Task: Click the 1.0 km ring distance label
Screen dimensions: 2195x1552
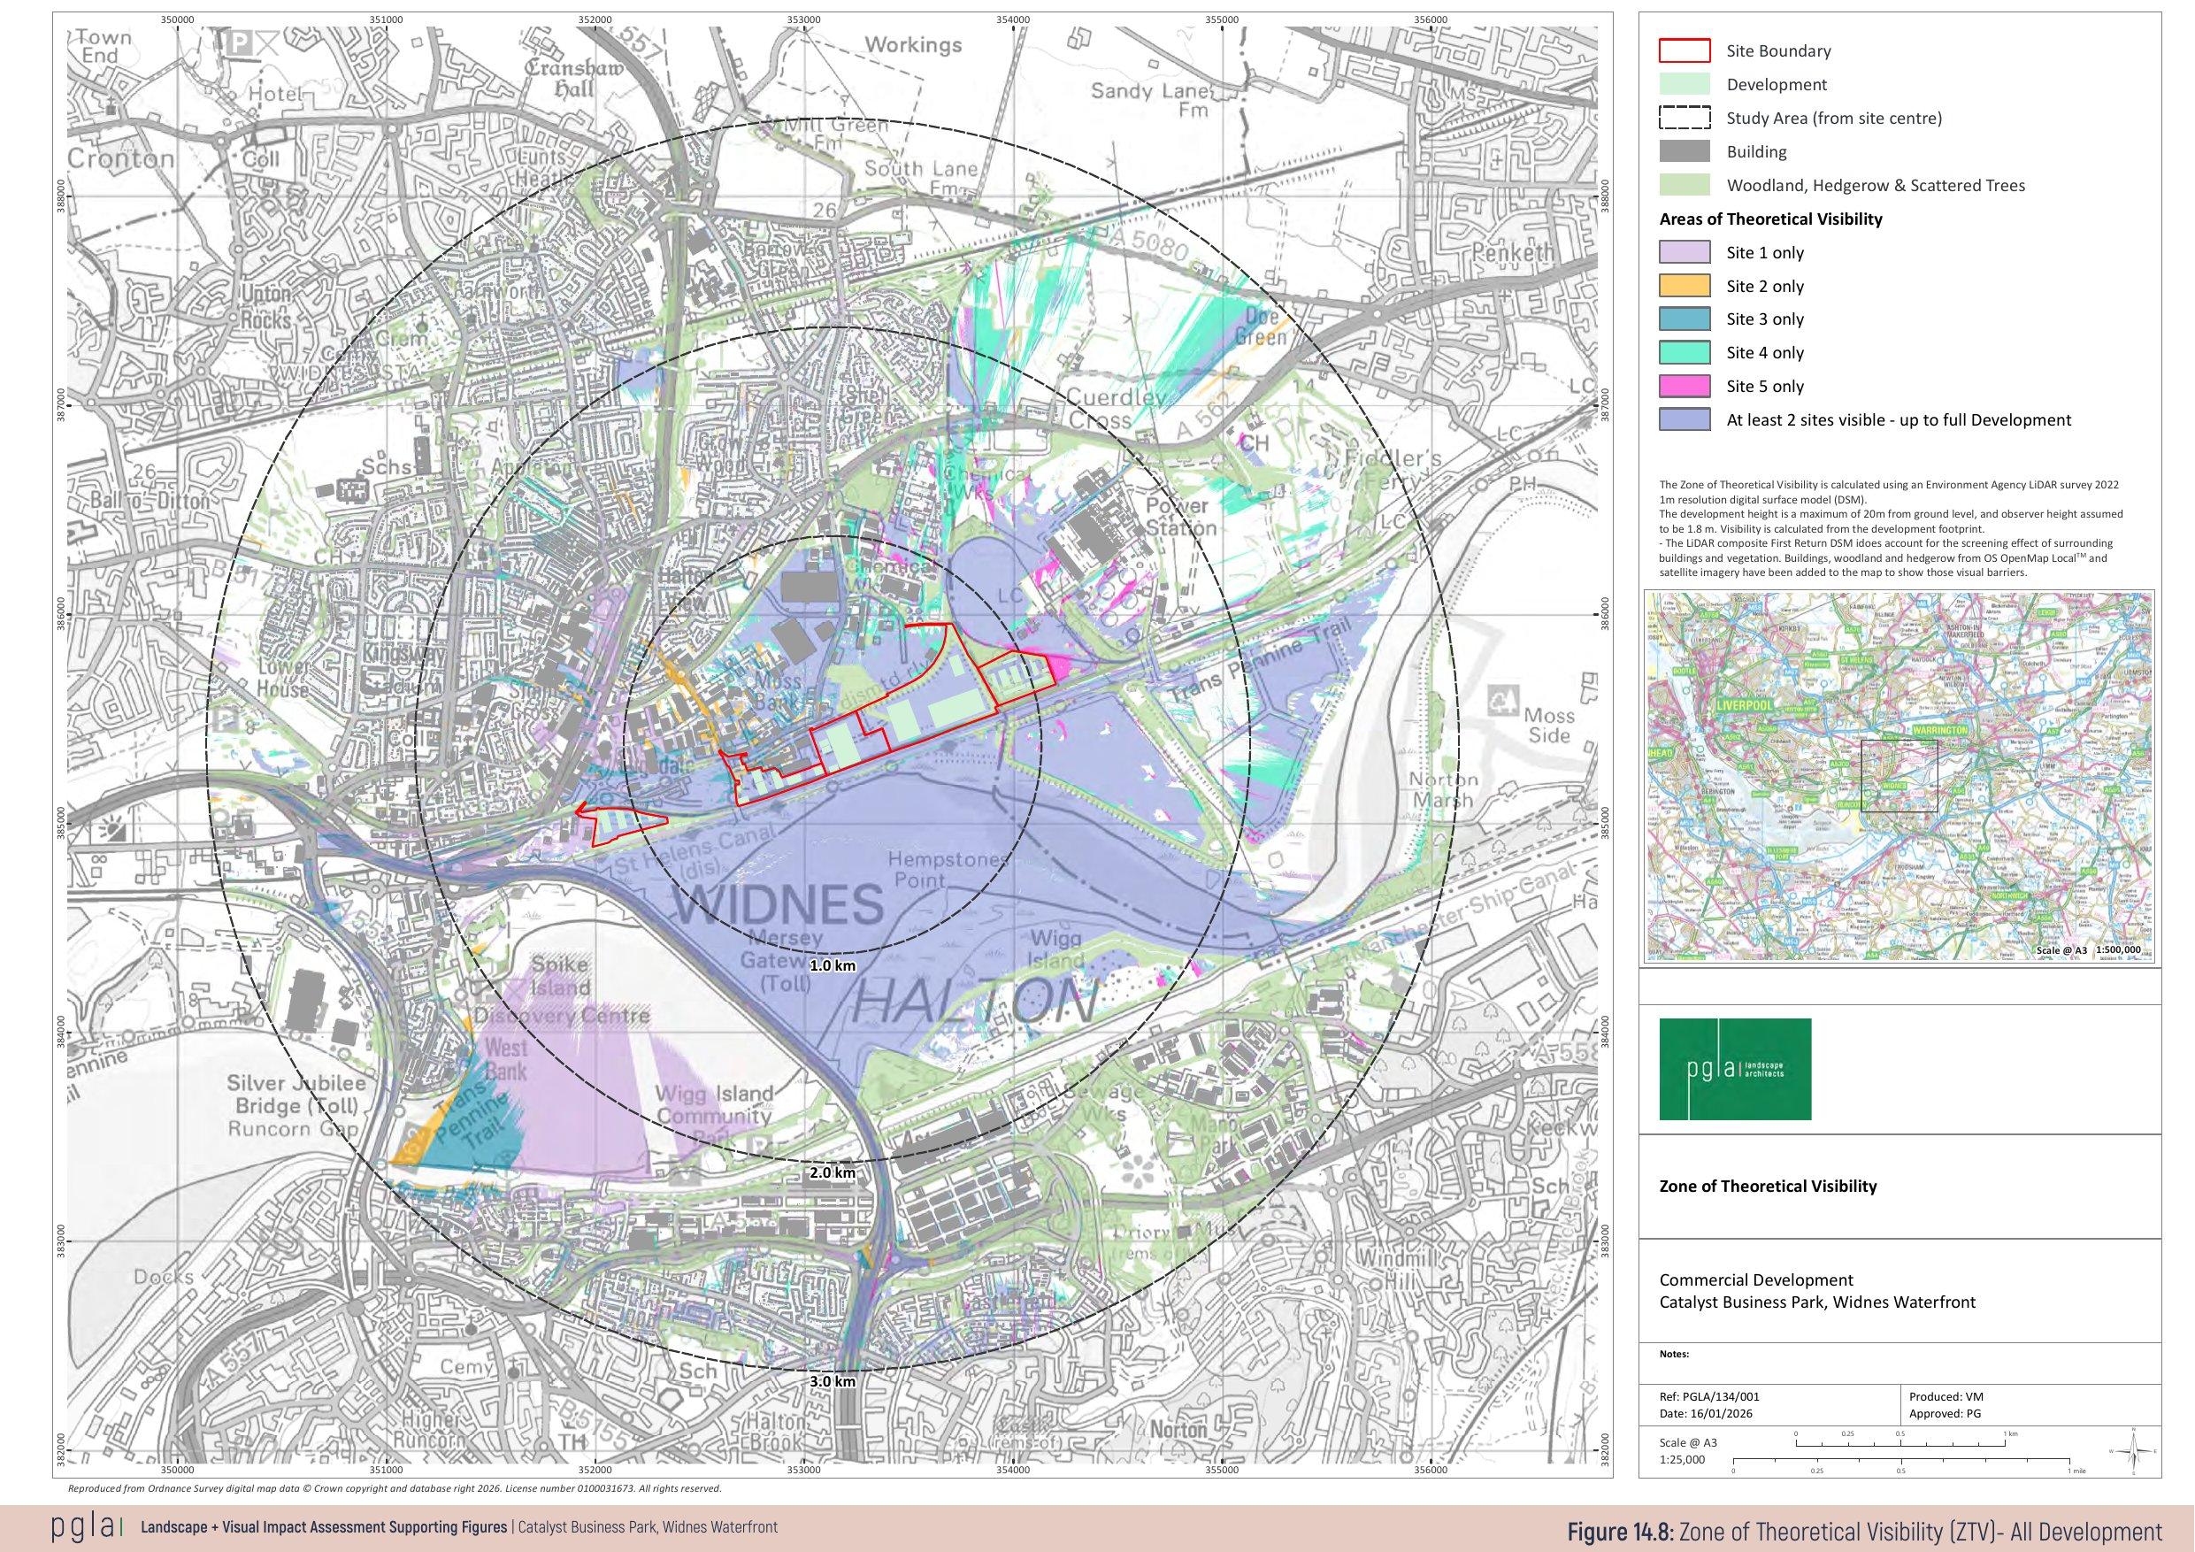Action: coord(832,966)
